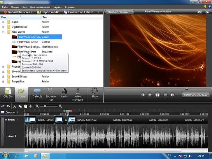The width and height of the screenshot is (212, 159).
Task: Click Produce and share button
Action: pyautogui.click(x=79, y=12)
